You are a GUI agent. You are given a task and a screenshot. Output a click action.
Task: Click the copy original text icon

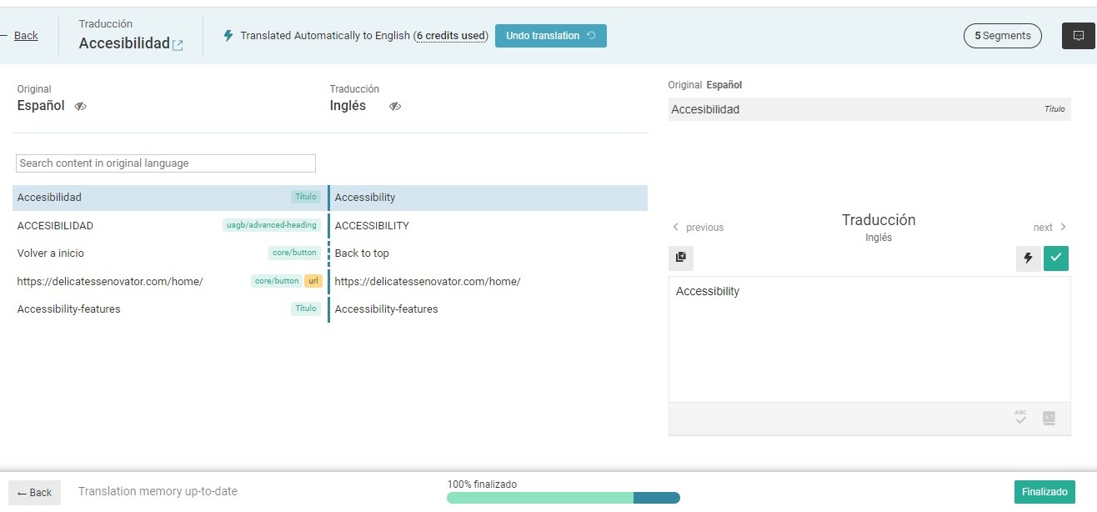coord(680,259)
